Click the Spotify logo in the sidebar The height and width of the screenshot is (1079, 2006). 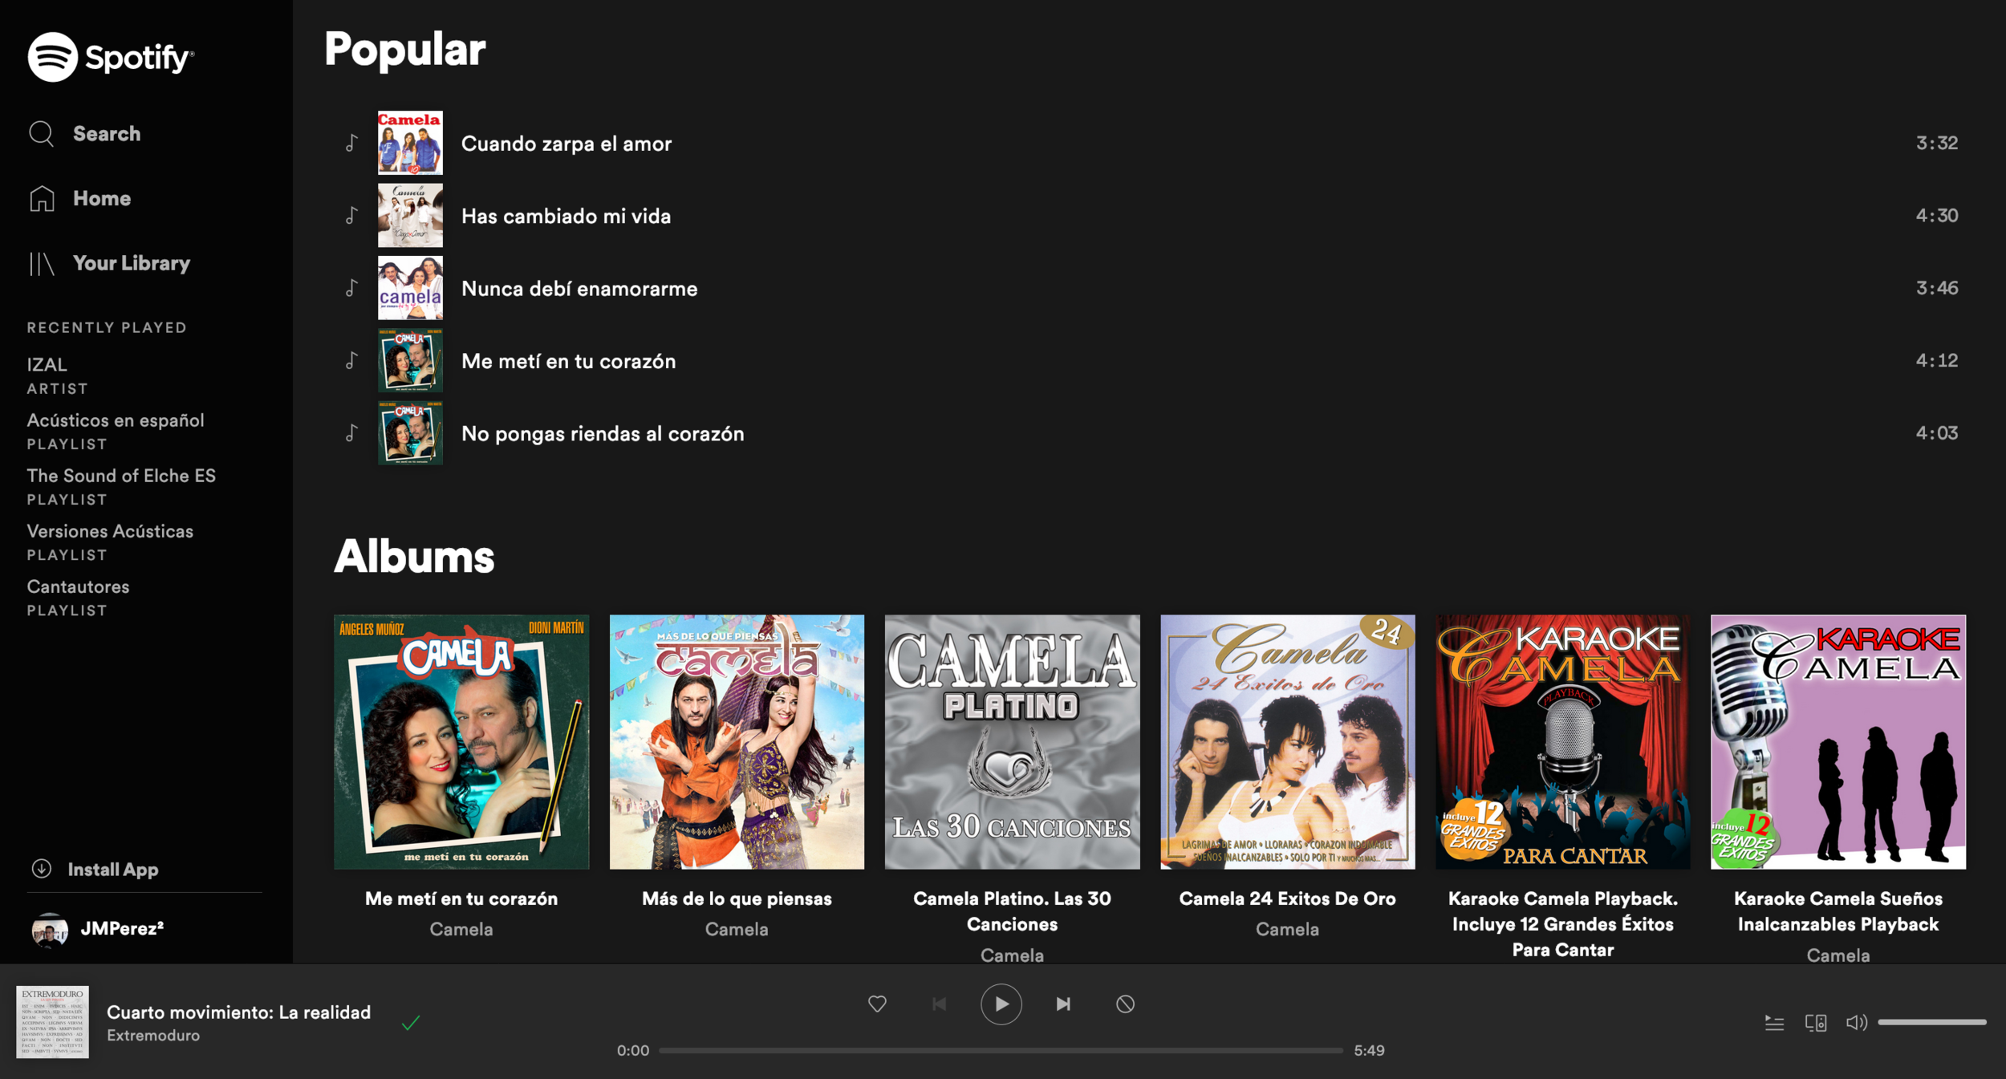click(110, 57)
